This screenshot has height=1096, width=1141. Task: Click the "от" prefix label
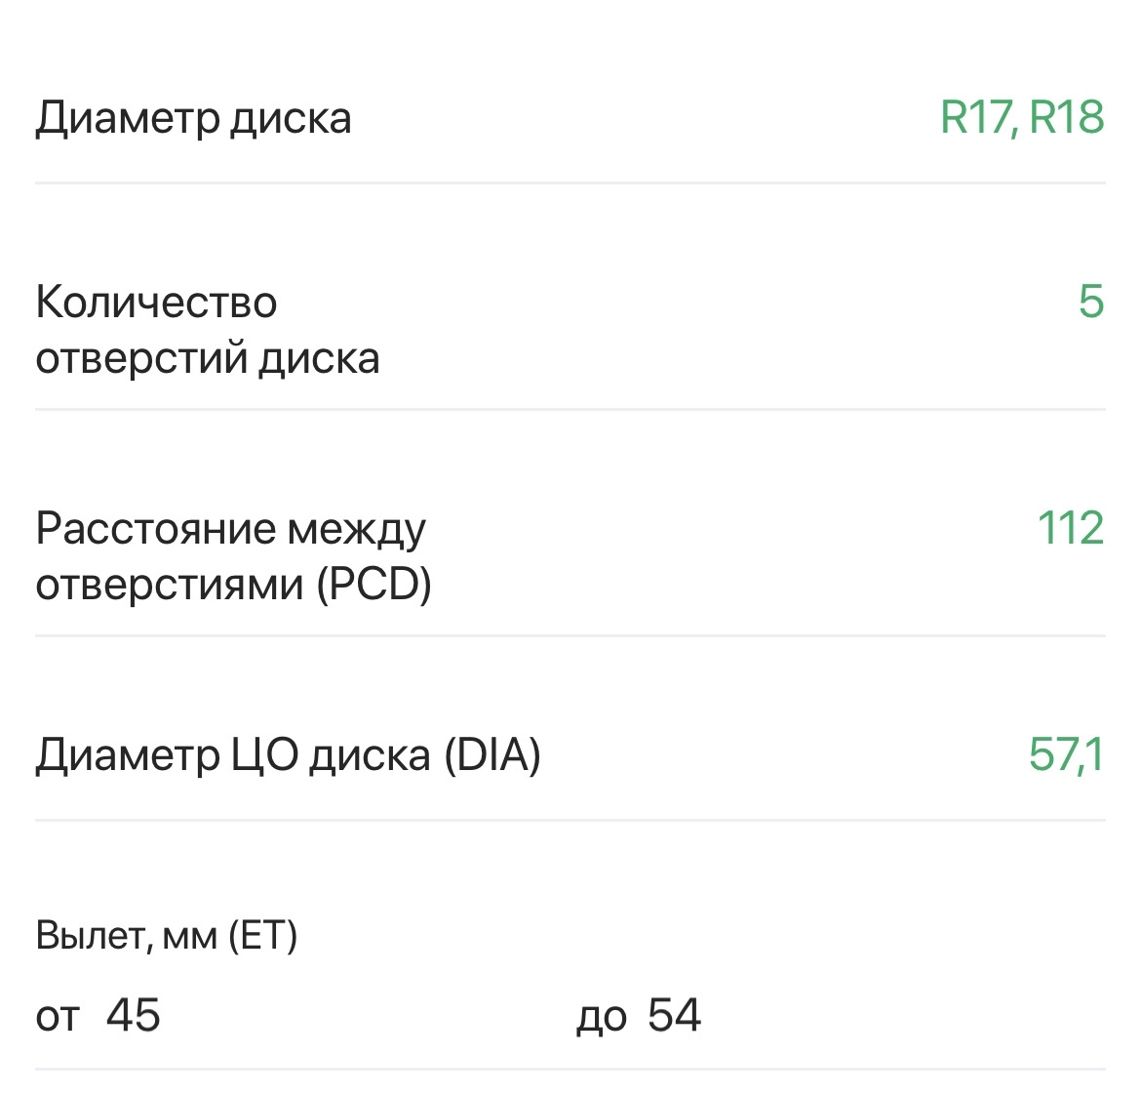pyautogui.click(x=58, y=1016)
